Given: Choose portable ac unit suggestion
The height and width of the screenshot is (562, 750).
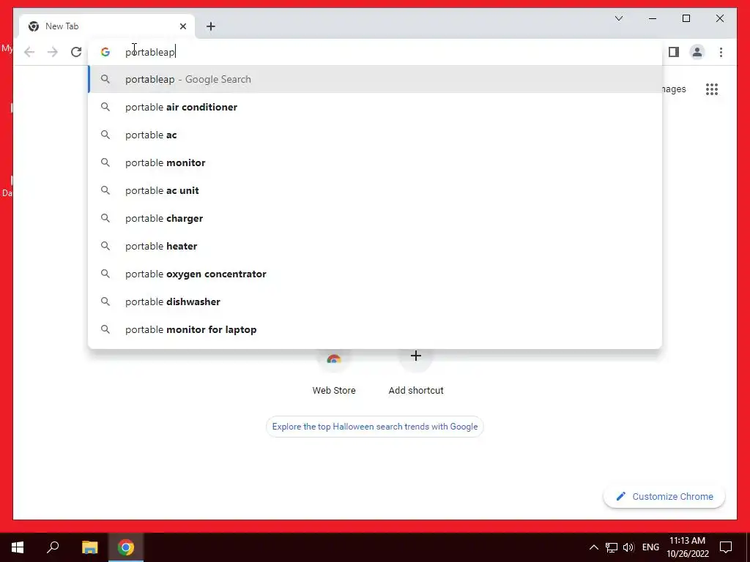Looking at the screenshot, I should [x=375, y=190].
